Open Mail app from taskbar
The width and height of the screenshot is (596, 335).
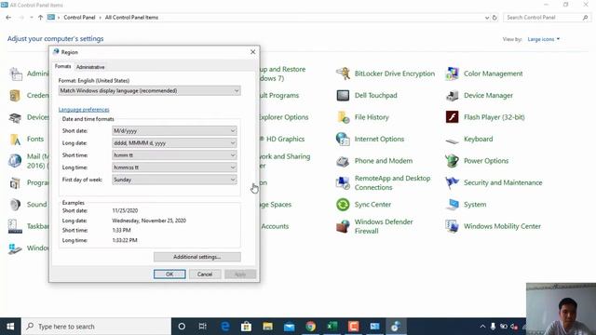[x=289, y=327]
